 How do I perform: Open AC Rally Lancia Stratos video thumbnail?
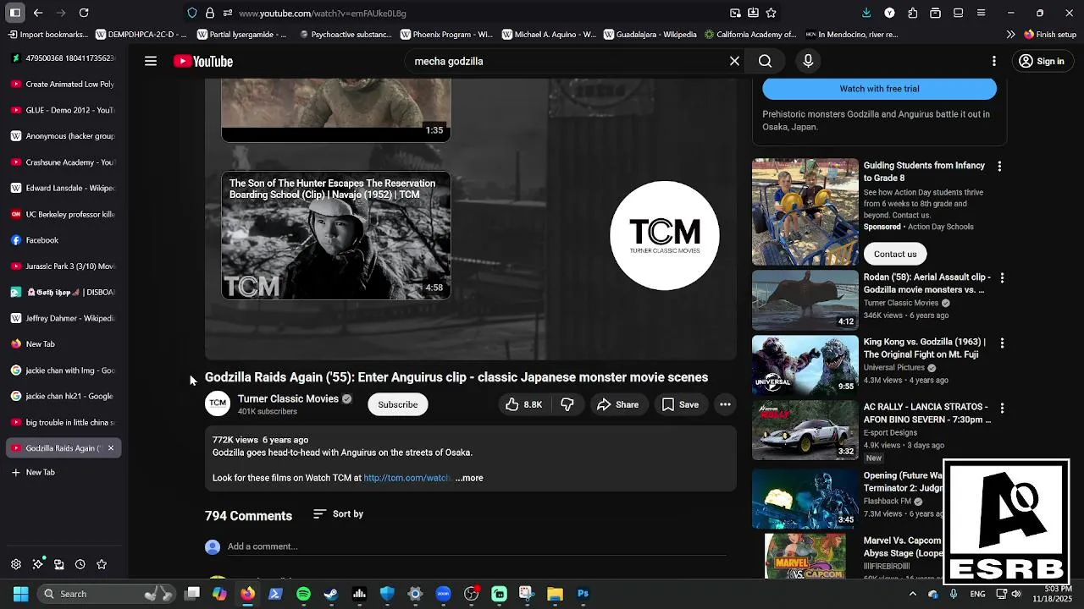click(x=805, y=430)
